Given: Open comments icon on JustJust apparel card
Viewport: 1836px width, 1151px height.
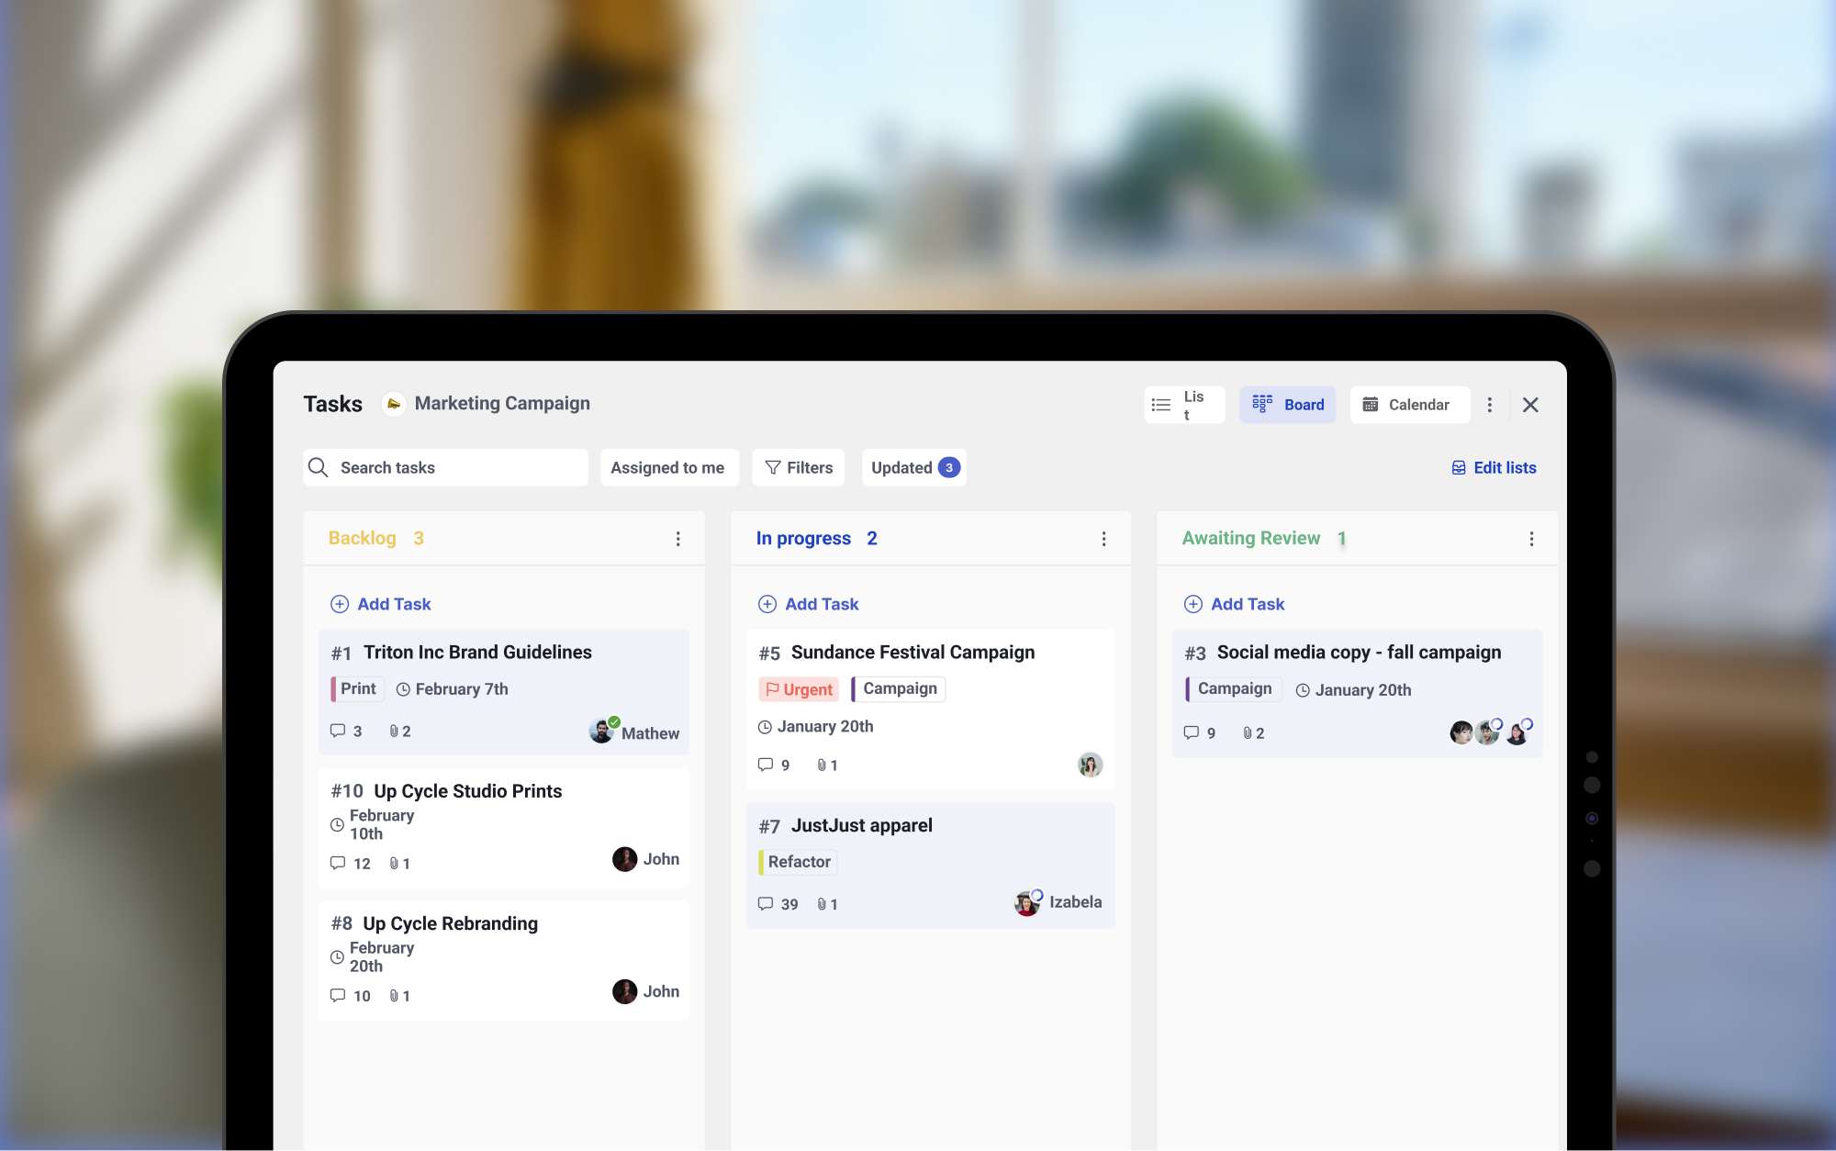Looking at the screenshot, I should (x=766, y=904).
